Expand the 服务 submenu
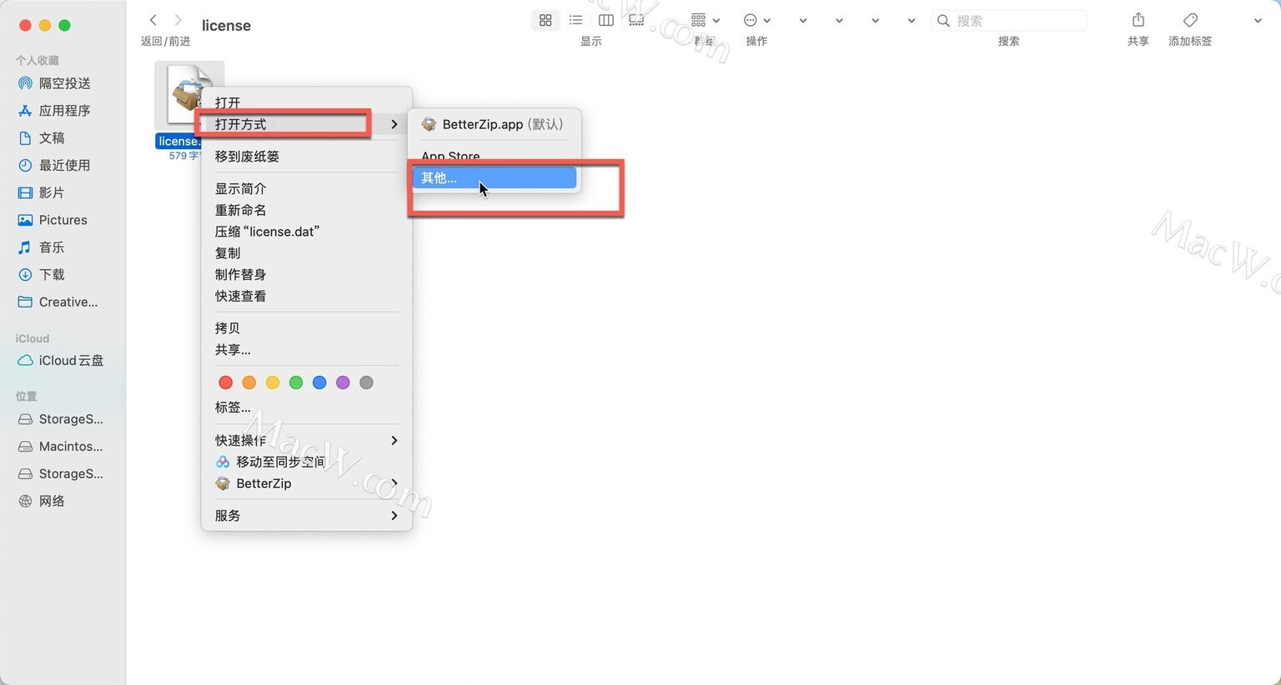Viewport: 1281px width, 685px height. point(306,516)
